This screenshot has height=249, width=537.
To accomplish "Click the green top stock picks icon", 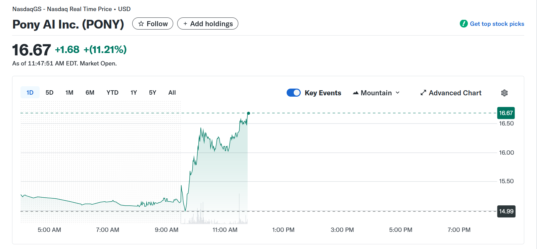I will click(464, 24).
